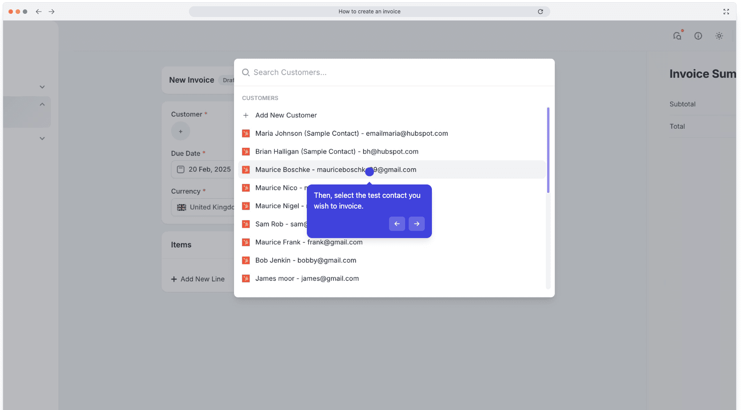
Task: Click the New Invoice heading
Action: tap(192, 80)
